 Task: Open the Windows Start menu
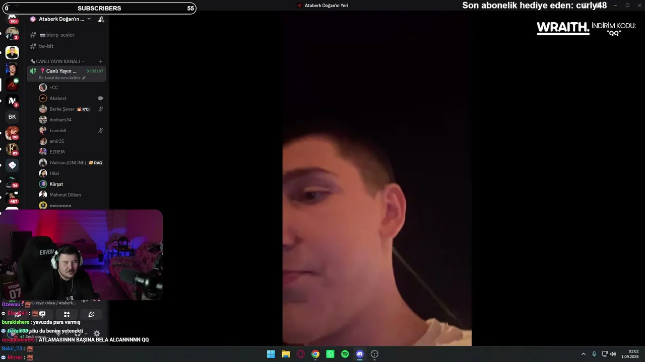point(271,354)
